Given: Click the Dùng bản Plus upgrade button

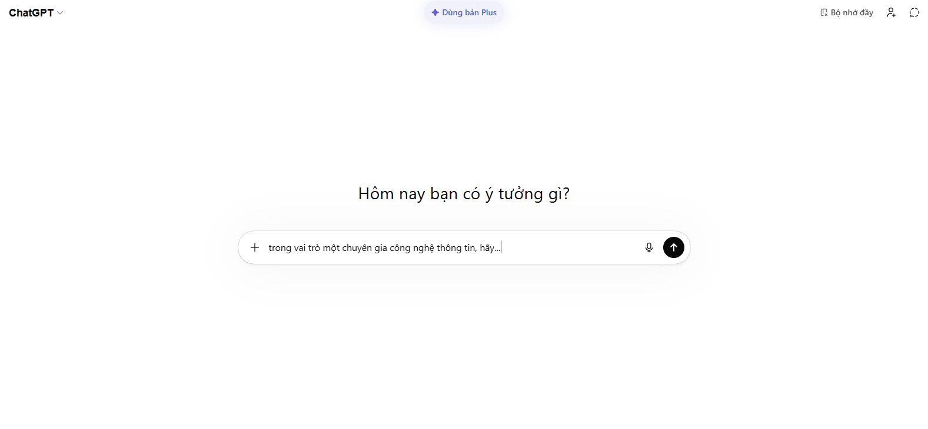Looking at the screenshot, I should pyautogui.click(x=464, y=12).
